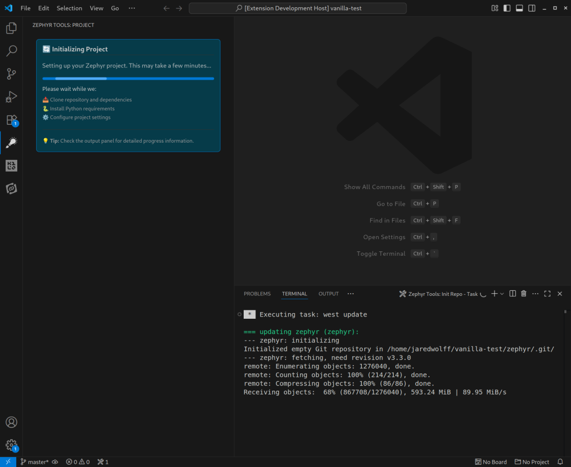Select a project via No Project
The width and height of the screenshot is (571, 467).
point(531,462)
